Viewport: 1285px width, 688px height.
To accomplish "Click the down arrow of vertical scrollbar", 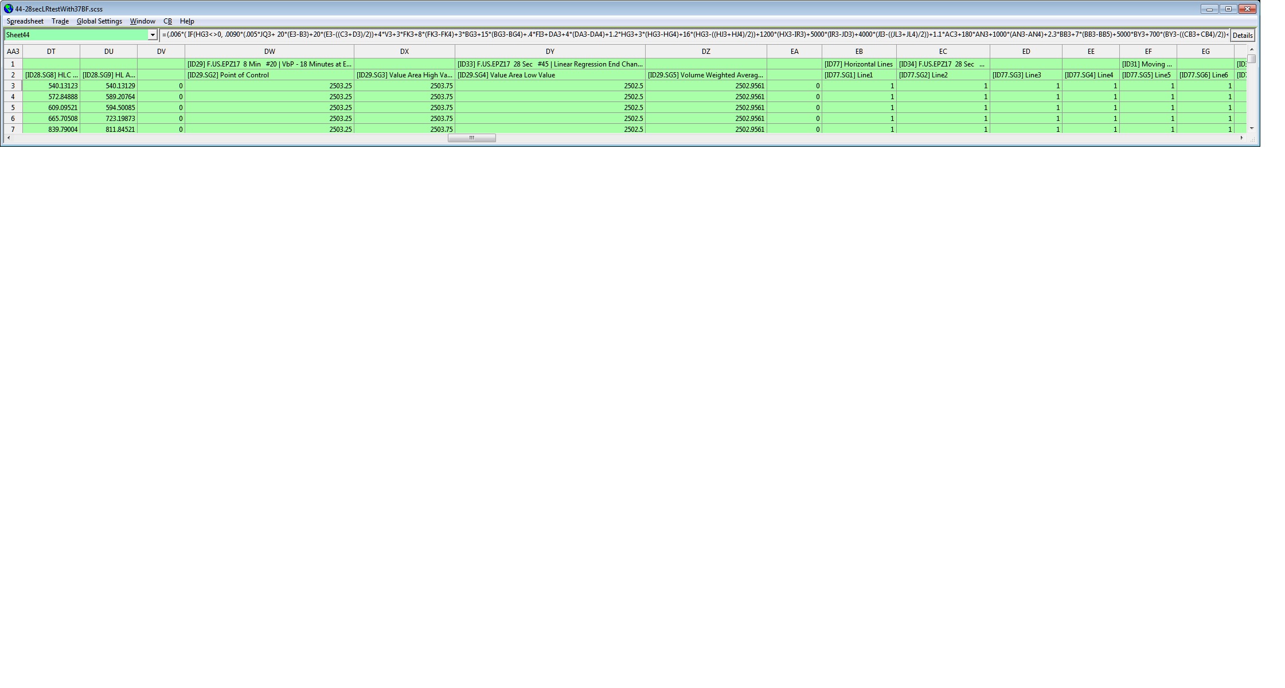I will (x=1252, y=128).
